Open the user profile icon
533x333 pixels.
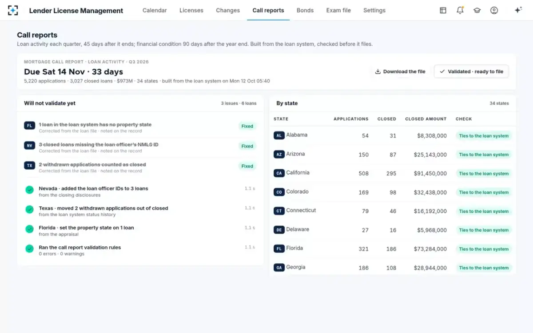pos(494,10)
